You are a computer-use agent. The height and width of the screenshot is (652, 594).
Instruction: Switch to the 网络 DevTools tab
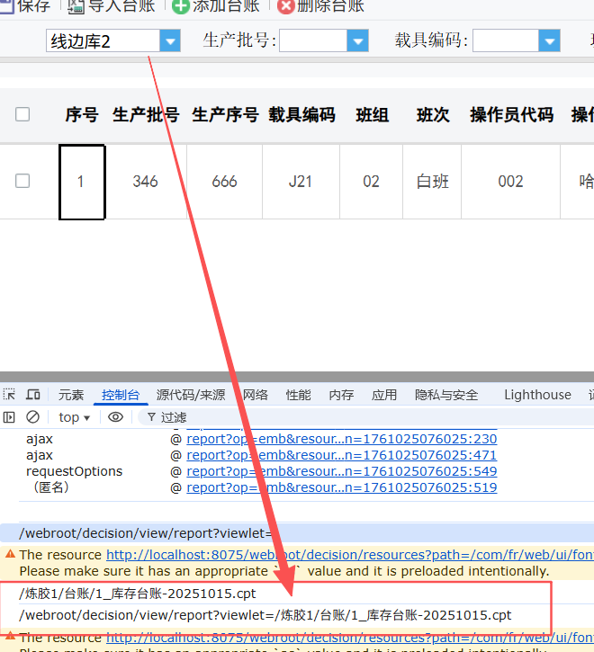(256, 395)
